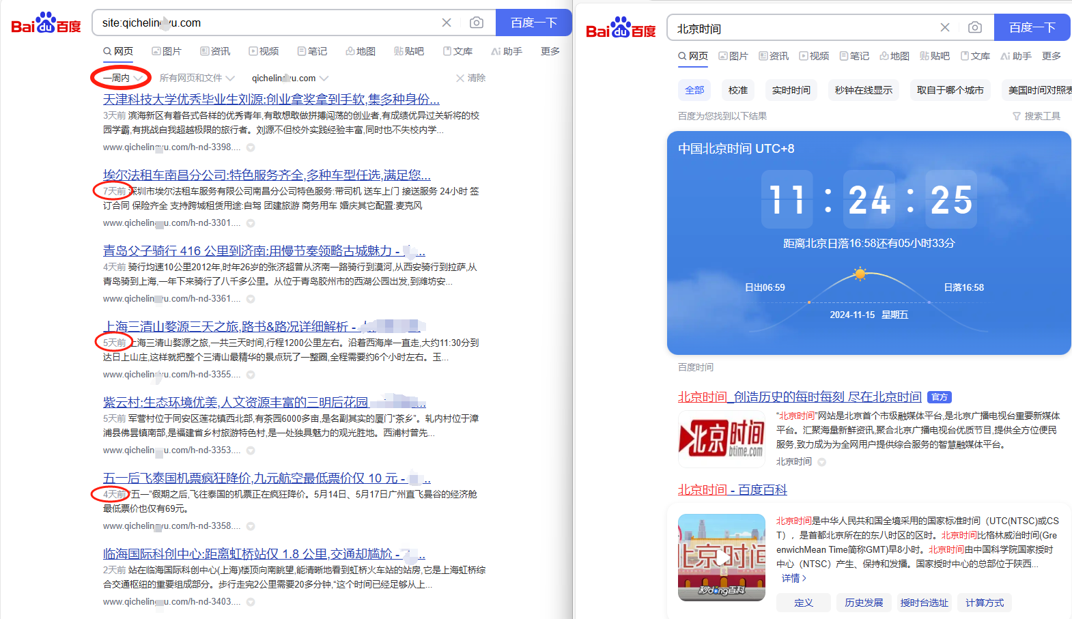Switch to 图片 tab in left window
This screenshot has height=619, width=1072.
[x=167, y=51]
